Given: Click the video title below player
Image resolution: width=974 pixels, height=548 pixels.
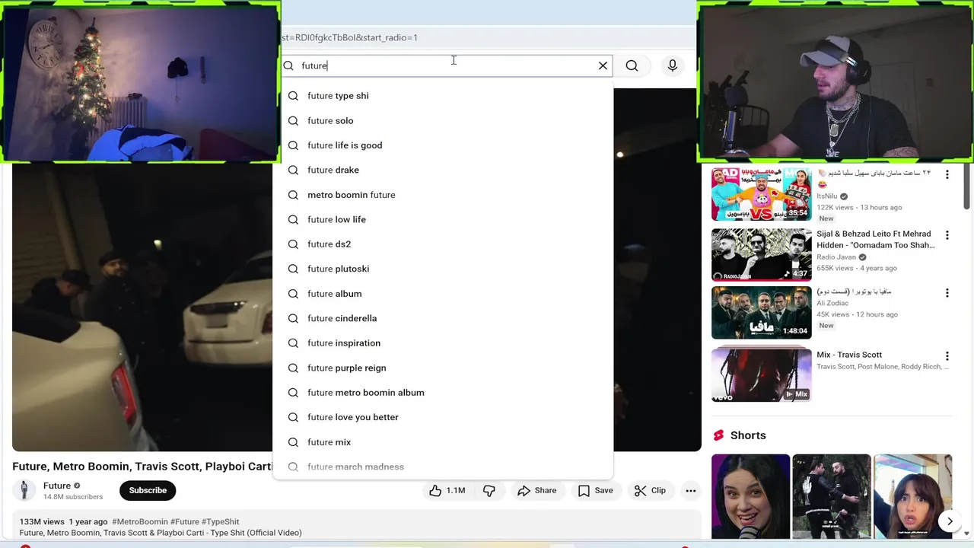Looking at the screenshot, I should 142,467.
